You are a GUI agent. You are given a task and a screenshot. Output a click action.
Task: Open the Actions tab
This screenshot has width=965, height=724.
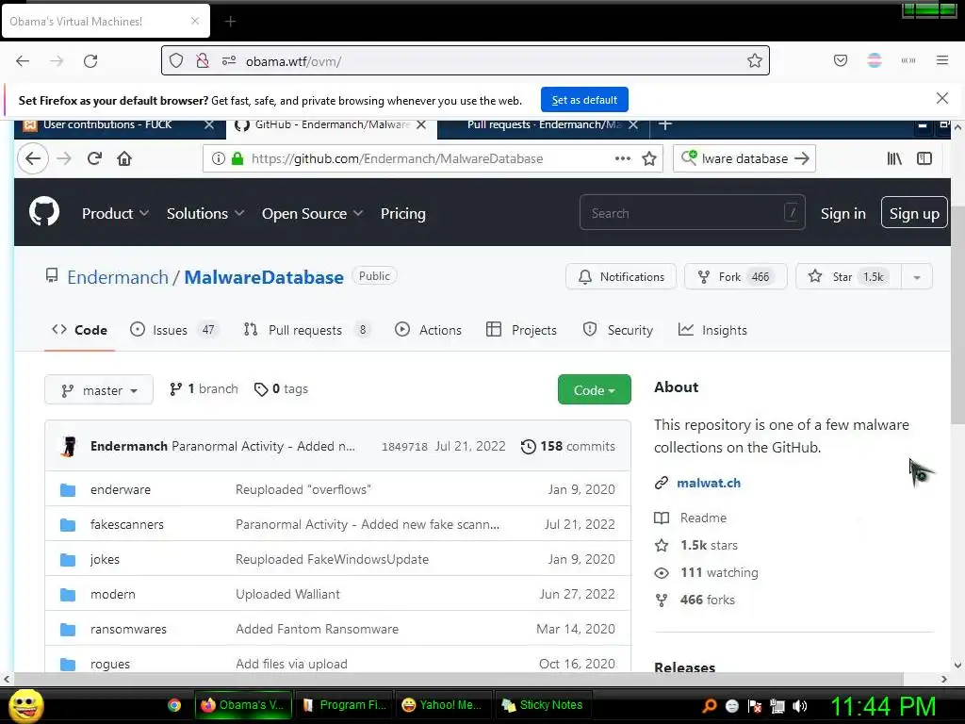point(429,330)
